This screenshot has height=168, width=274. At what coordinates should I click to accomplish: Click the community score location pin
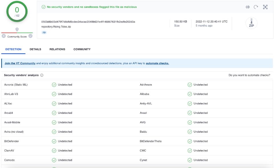(x=17, y=29)
